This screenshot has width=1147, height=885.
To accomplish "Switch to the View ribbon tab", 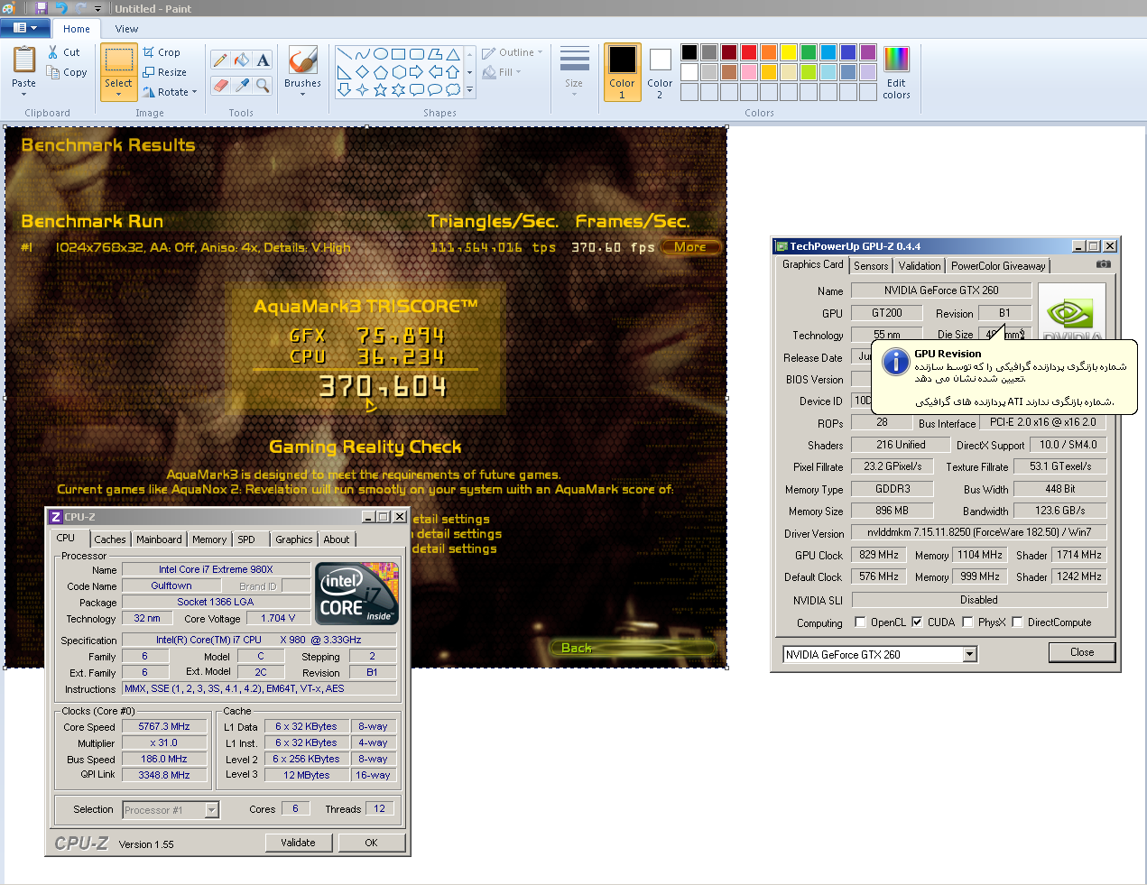I will pos(126,29).
